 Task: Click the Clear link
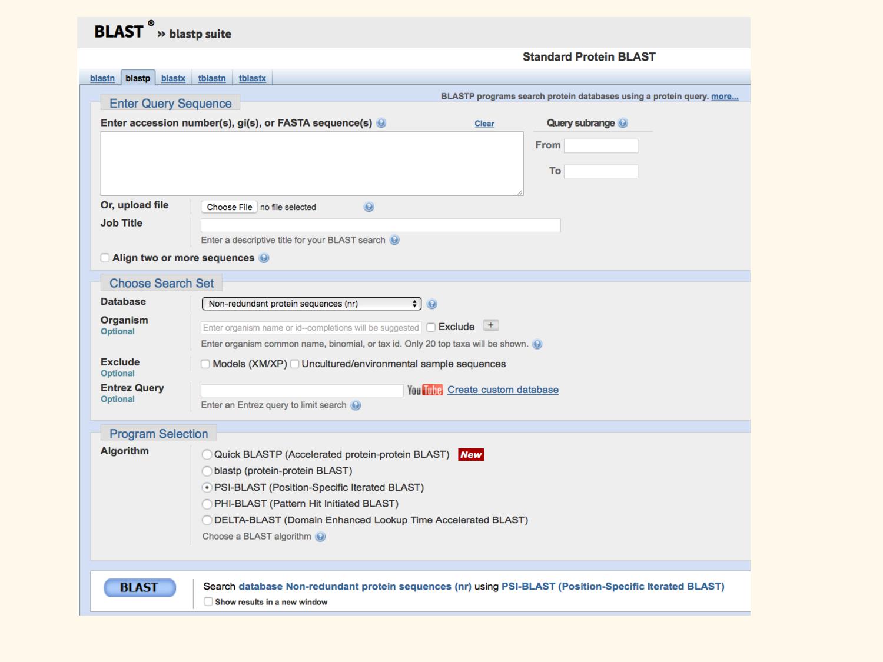point(484,124)
